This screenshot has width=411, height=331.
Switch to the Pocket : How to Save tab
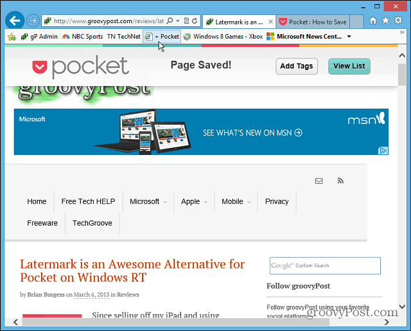point(313,22)
